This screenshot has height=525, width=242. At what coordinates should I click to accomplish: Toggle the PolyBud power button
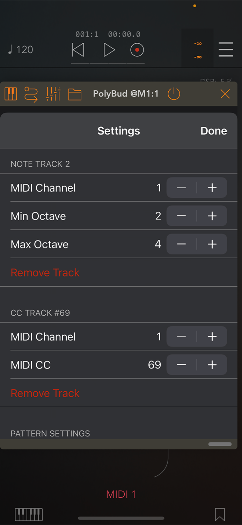coord(174,94)
